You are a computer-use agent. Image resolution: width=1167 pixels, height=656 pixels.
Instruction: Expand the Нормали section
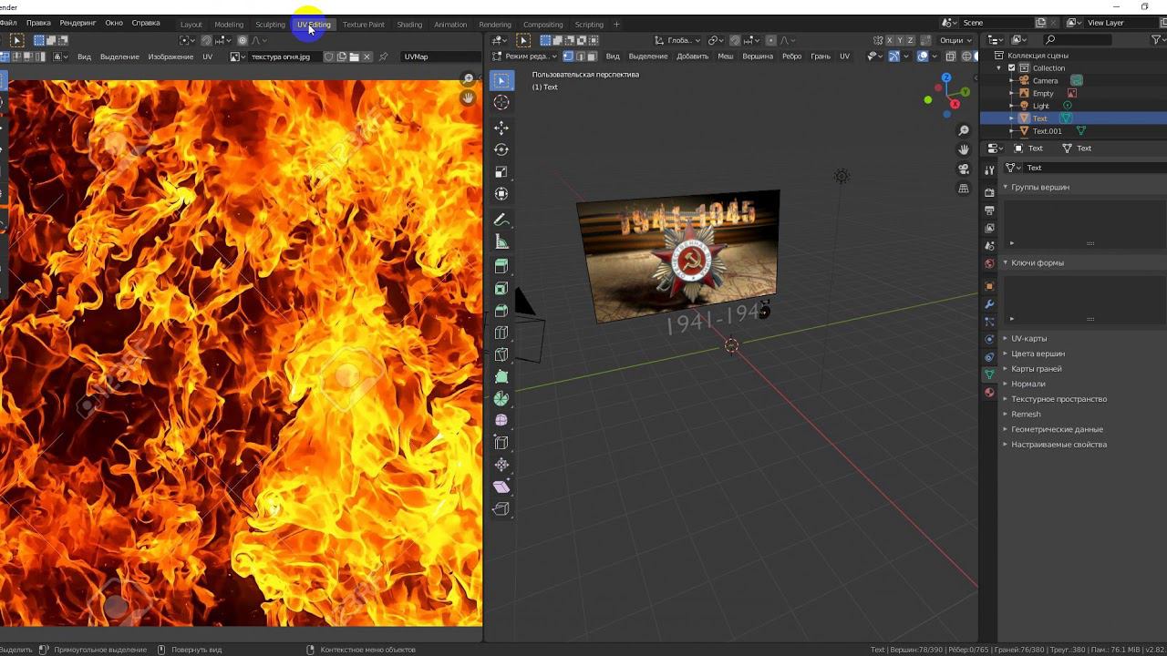point(1028,384)
